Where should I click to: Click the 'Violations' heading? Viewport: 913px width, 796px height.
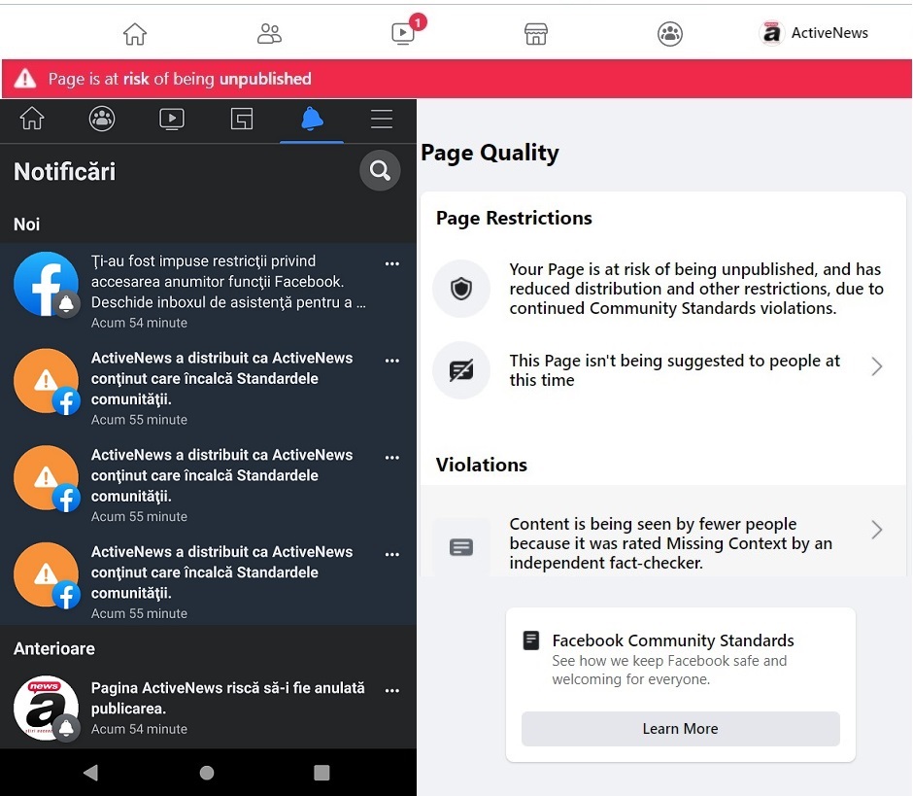point(482,465)
